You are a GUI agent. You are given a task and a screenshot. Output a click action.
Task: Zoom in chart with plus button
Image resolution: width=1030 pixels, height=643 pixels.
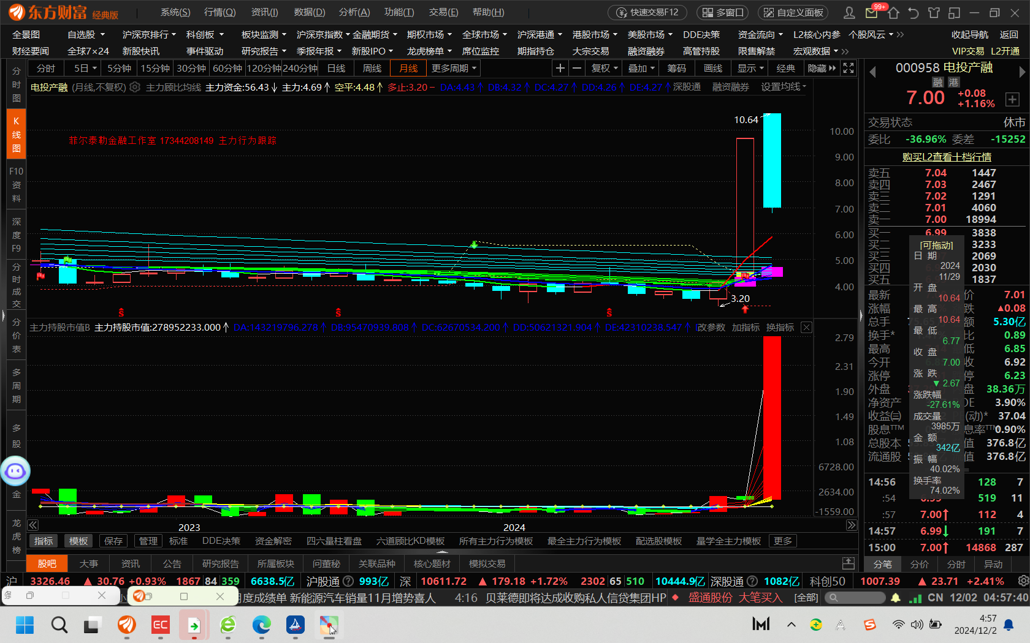click(560, 68)
